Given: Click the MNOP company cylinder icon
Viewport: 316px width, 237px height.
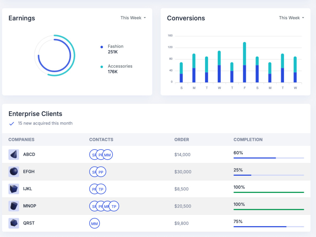Looking at the screenshot, I should (14, 206).
